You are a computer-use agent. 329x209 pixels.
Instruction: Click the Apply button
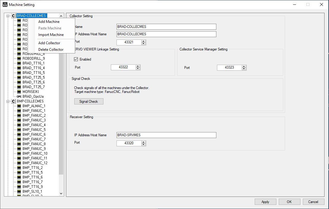(x=265, y=202)
